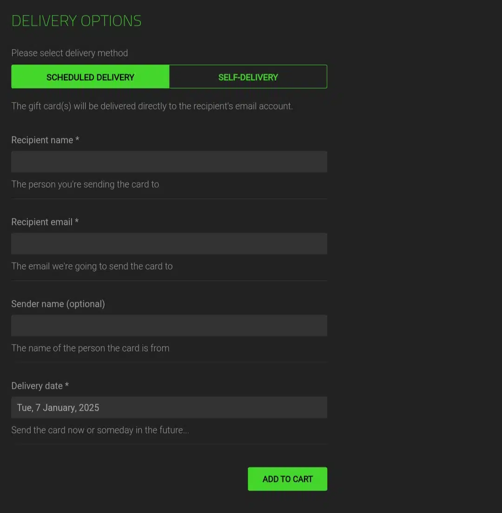This screenshot has height=513, width=502.
Task: Focus the Recipient name text field
Action: click(169, 162)
